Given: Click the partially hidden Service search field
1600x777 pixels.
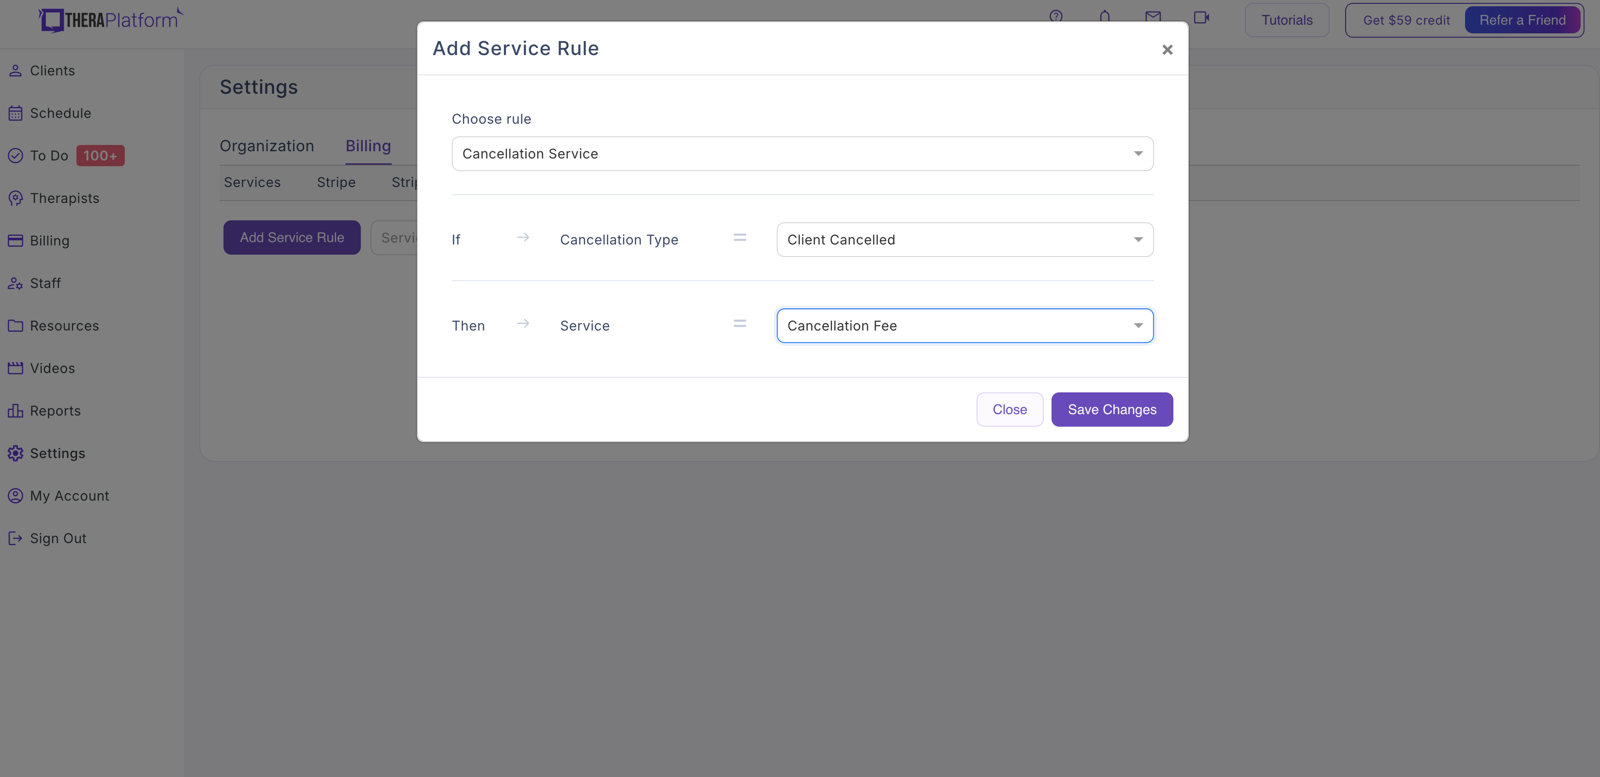Looking at the screenshot, I should tap(394, 238).
